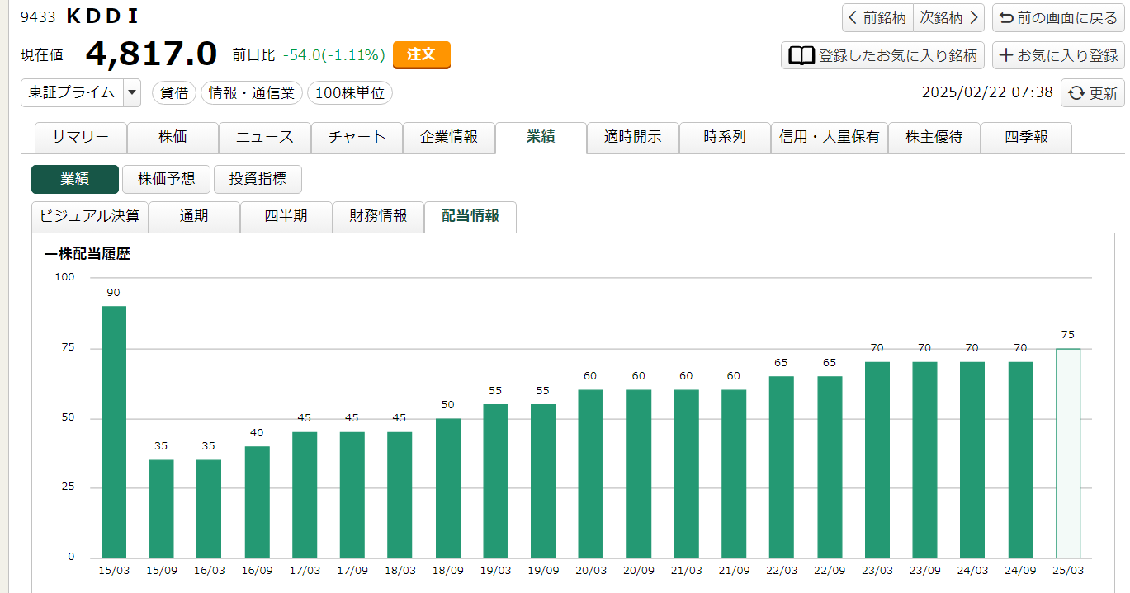Screen dimensions: 1130x593
Task: Click the -54.0(-1.11%) change value
Action: tap(334, 55)
